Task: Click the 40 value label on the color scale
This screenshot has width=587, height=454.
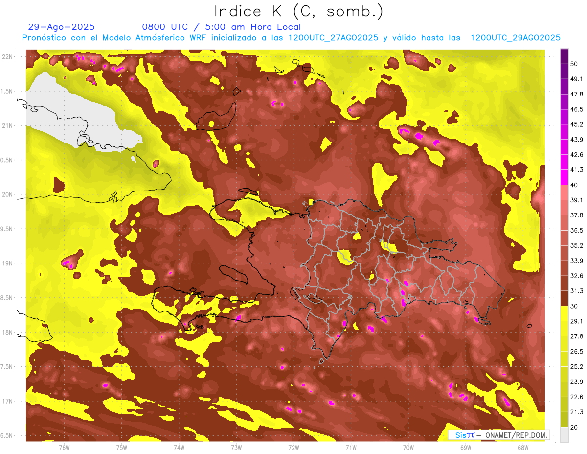Action: (574, 185)
